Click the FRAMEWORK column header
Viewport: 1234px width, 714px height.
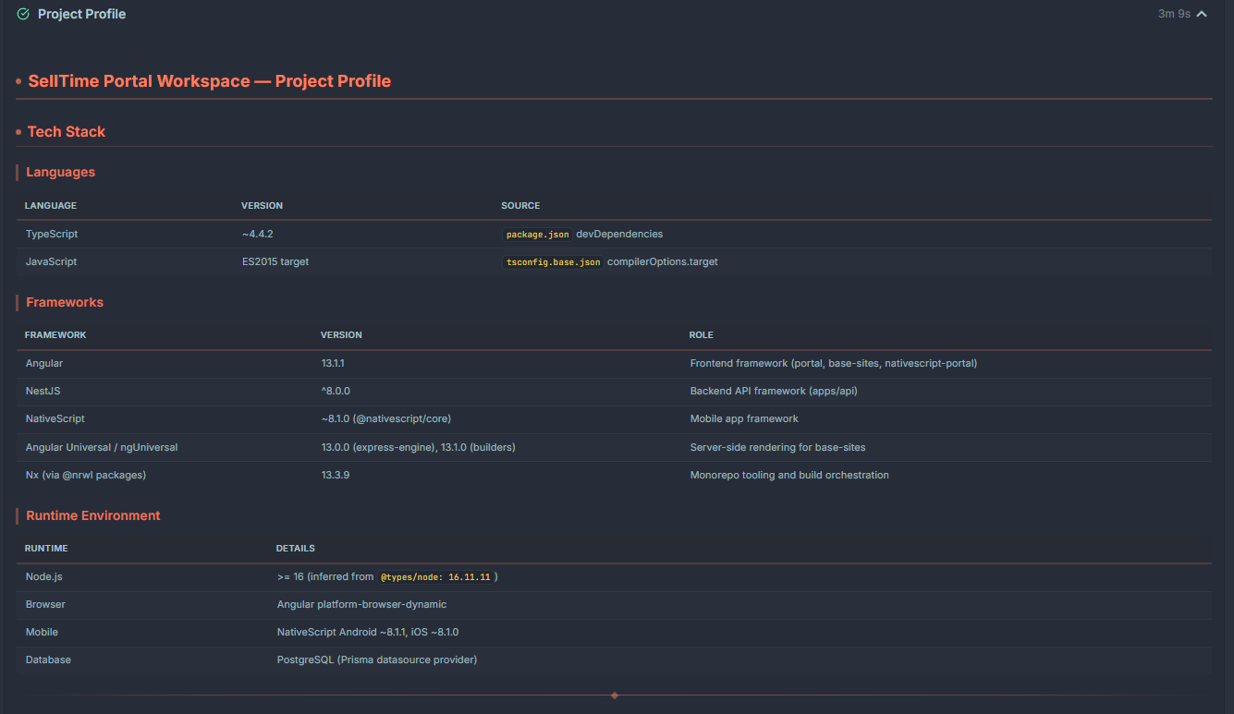(55, 334)
